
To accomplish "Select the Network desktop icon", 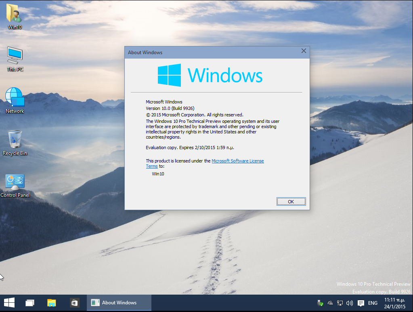I will point(15,101).
